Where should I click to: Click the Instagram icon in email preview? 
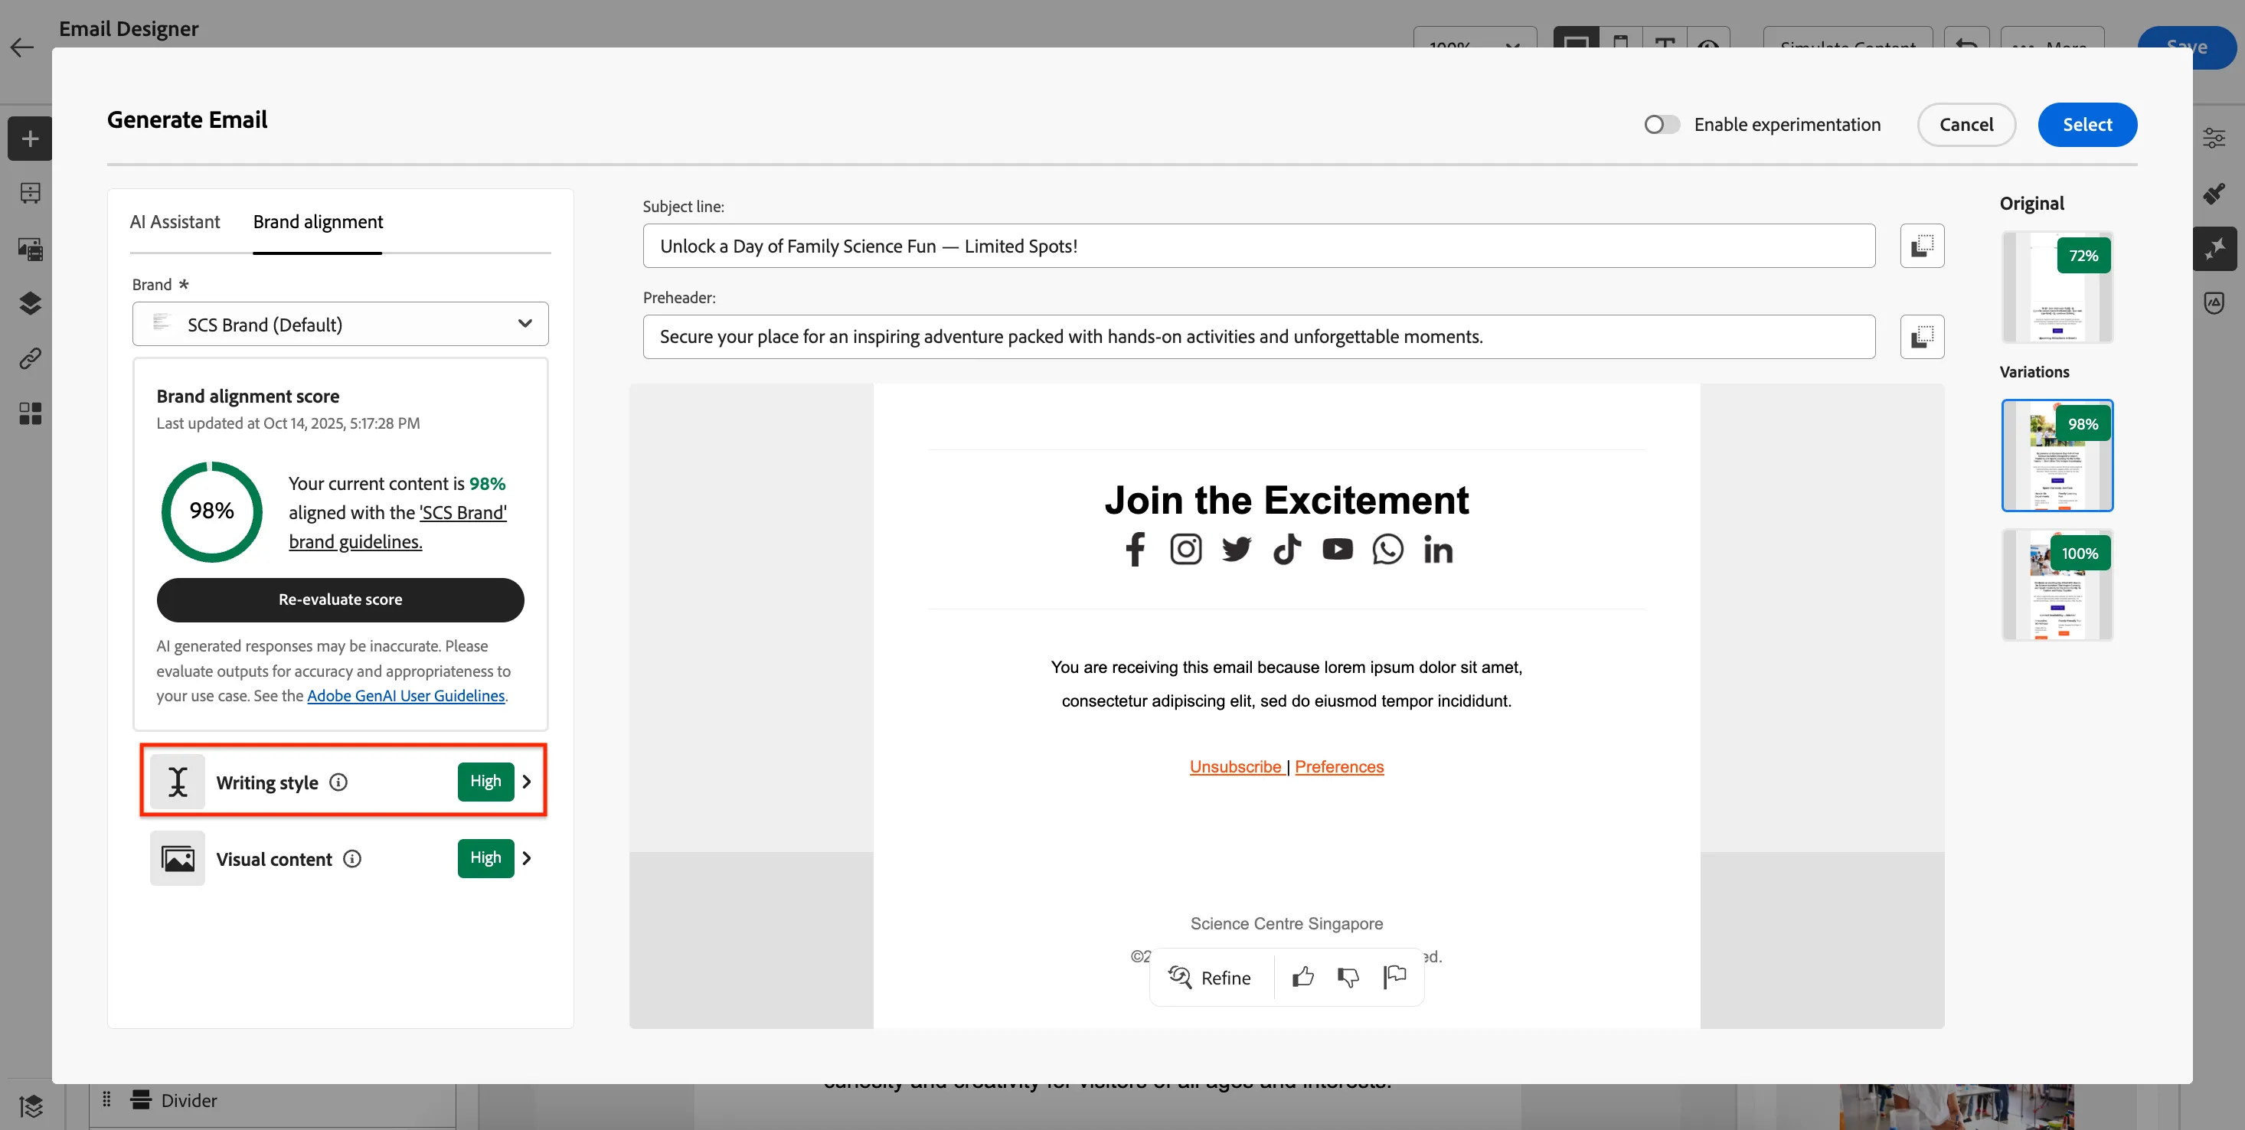point(1185,550)
